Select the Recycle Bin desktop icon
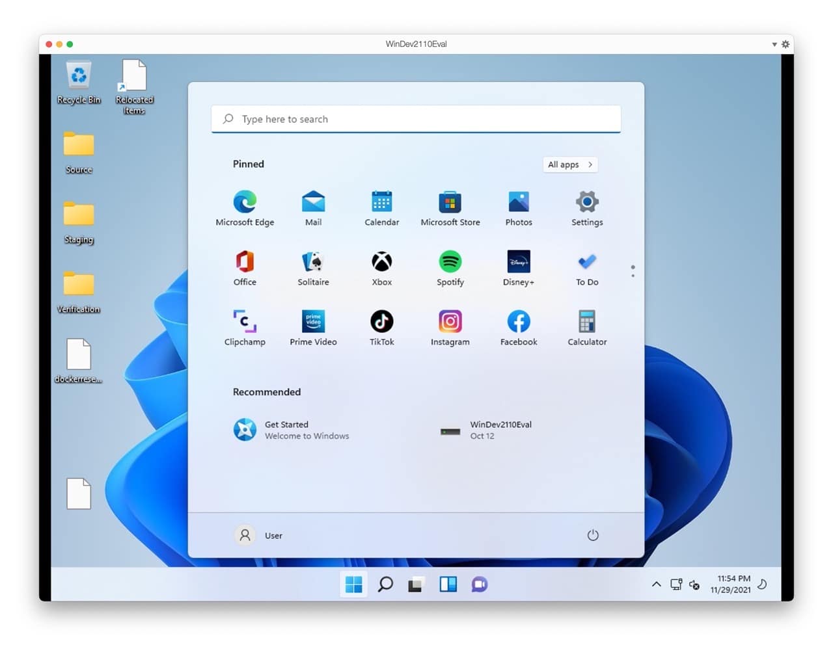The image size is (833, 645). [x=79, y=83]
